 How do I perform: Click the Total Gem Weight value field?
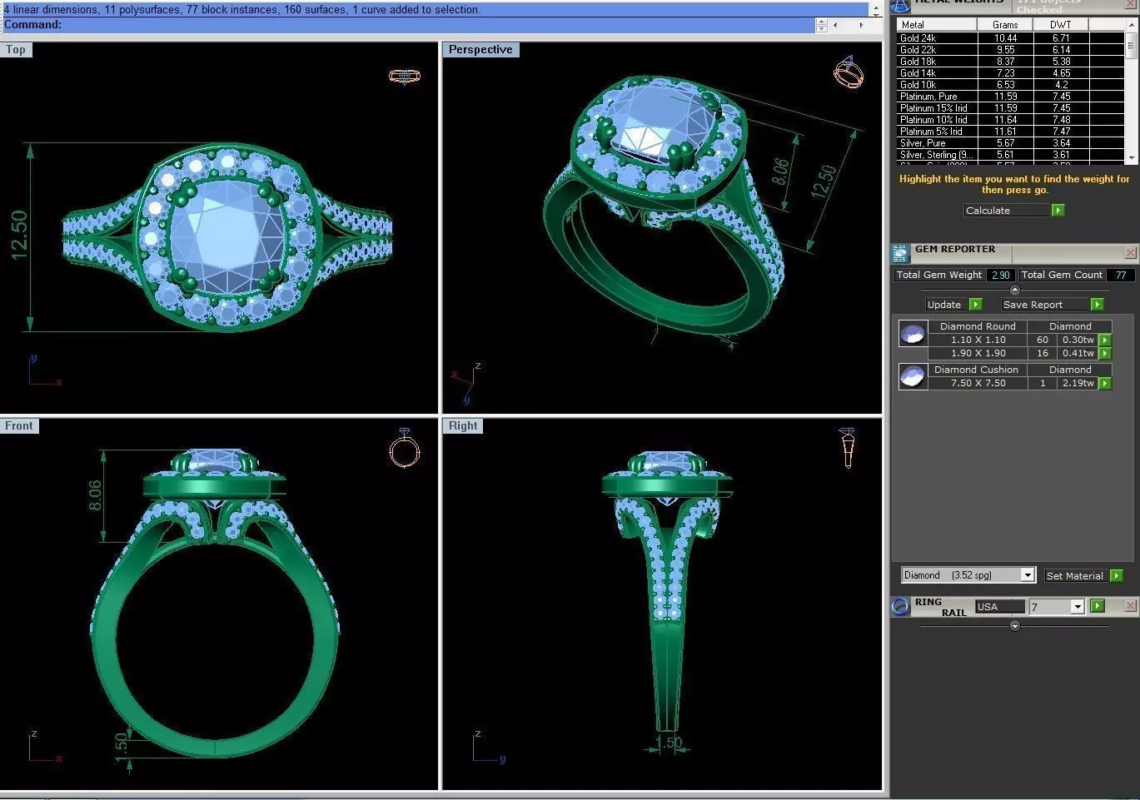(x=1000, y=275)
